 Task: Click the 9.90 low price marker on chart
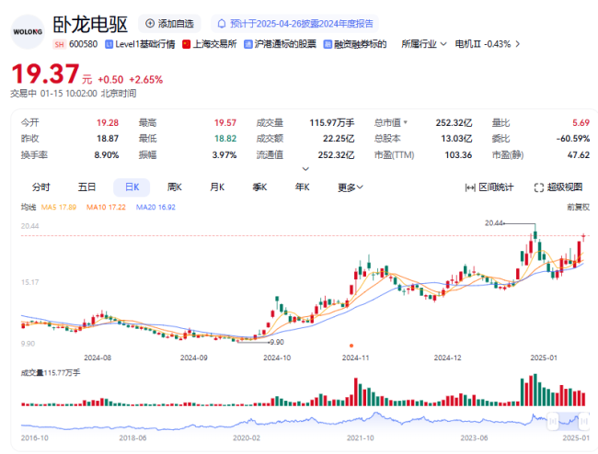277,342
